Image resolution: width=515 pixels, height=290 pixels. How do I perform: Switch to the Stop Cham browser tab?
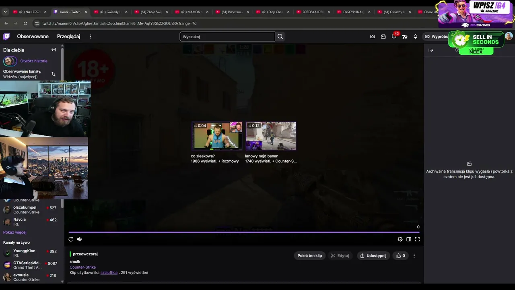point(273,12)
